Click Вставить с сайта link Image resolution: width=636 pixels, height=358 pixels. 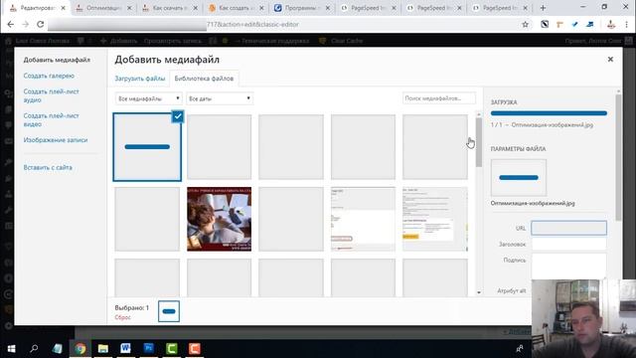pos(48,167)
